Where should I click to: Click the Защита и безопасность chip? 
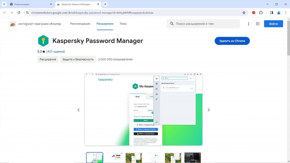78,60
